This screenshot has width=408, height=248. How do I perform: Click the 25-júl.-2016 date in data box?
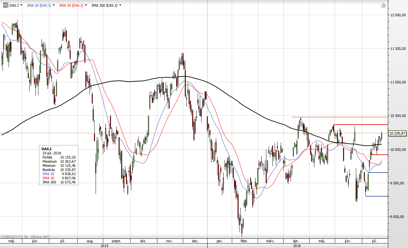tap(52, 153)
